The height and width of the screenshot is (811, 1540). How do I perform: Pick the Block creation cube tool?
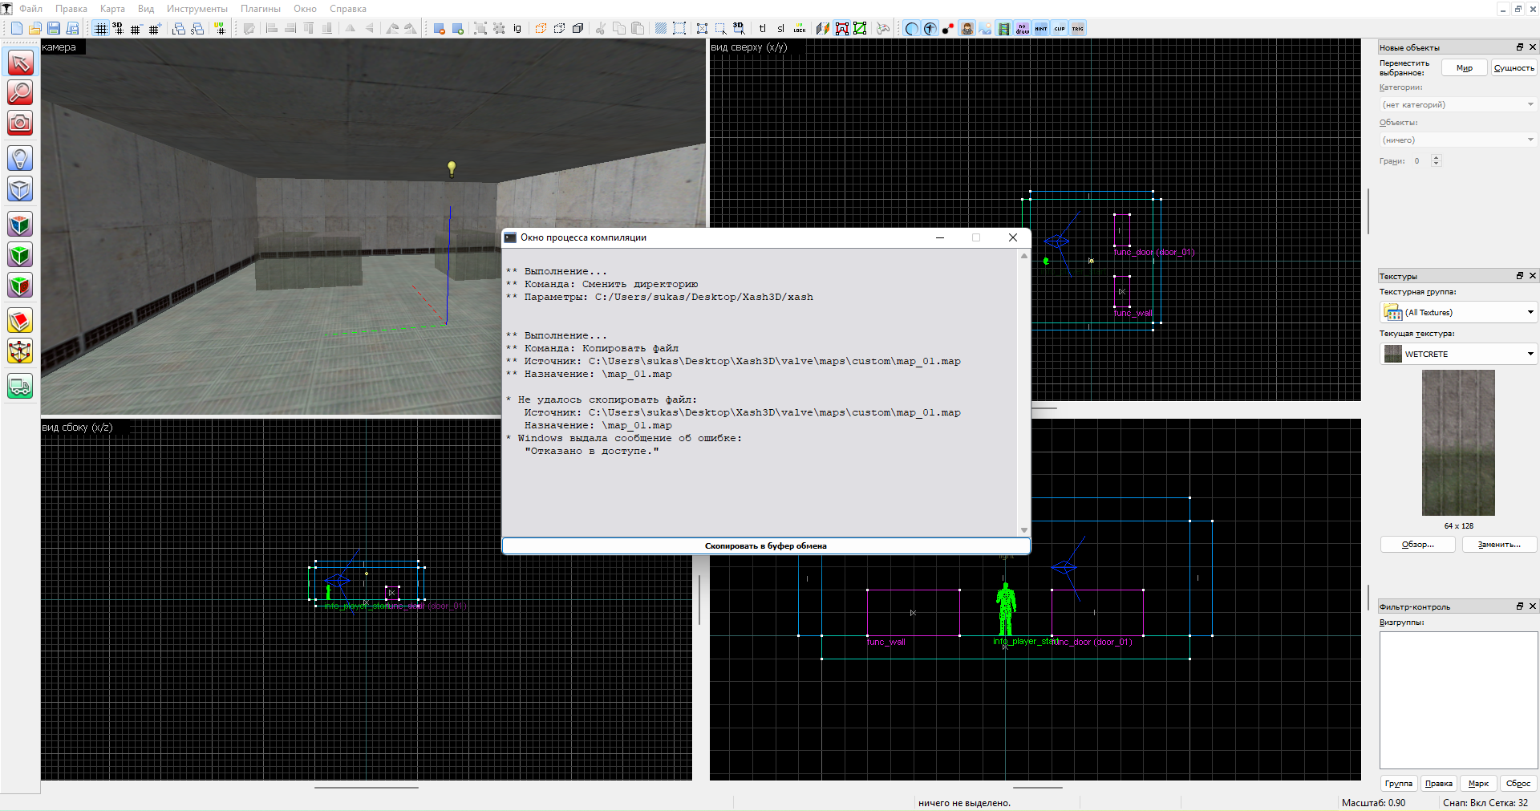[20, 189]
